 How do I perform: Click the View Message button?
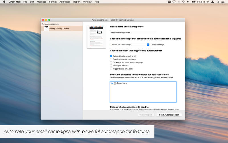click(x=158, y=45)
